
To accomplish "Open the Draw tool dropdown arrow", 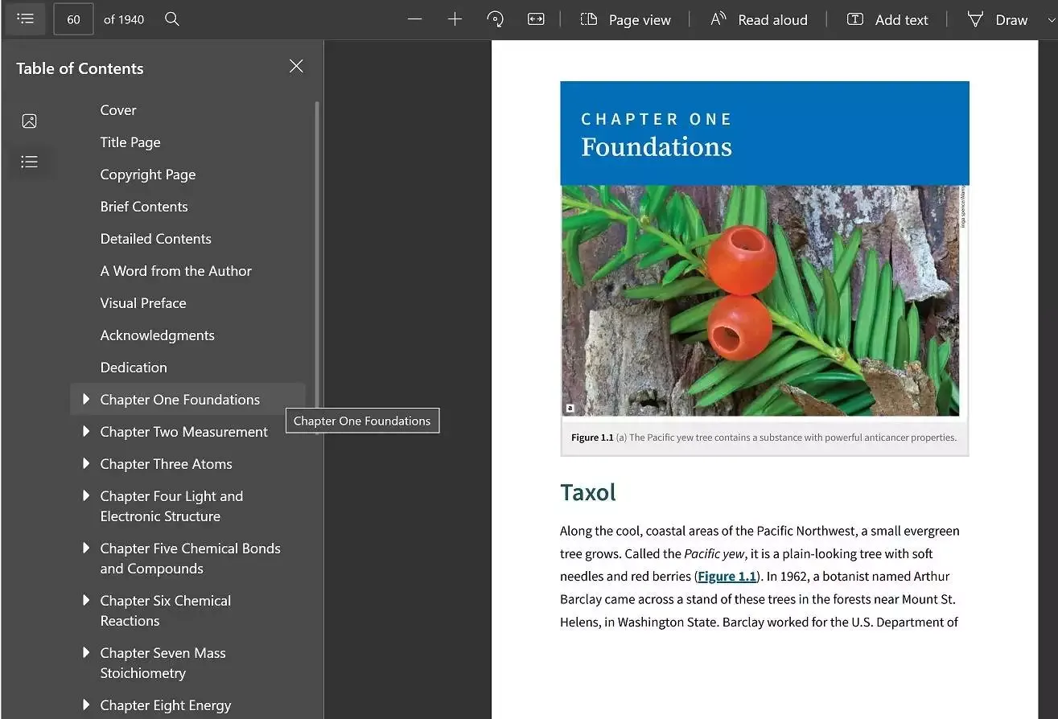I will (1051, 20).
